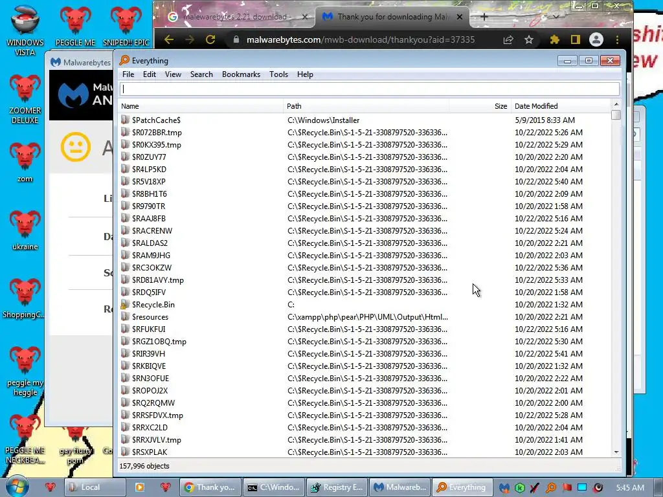Sort results by the Path column header
This screenshot has width=663, height=497.
coord(366,106)
